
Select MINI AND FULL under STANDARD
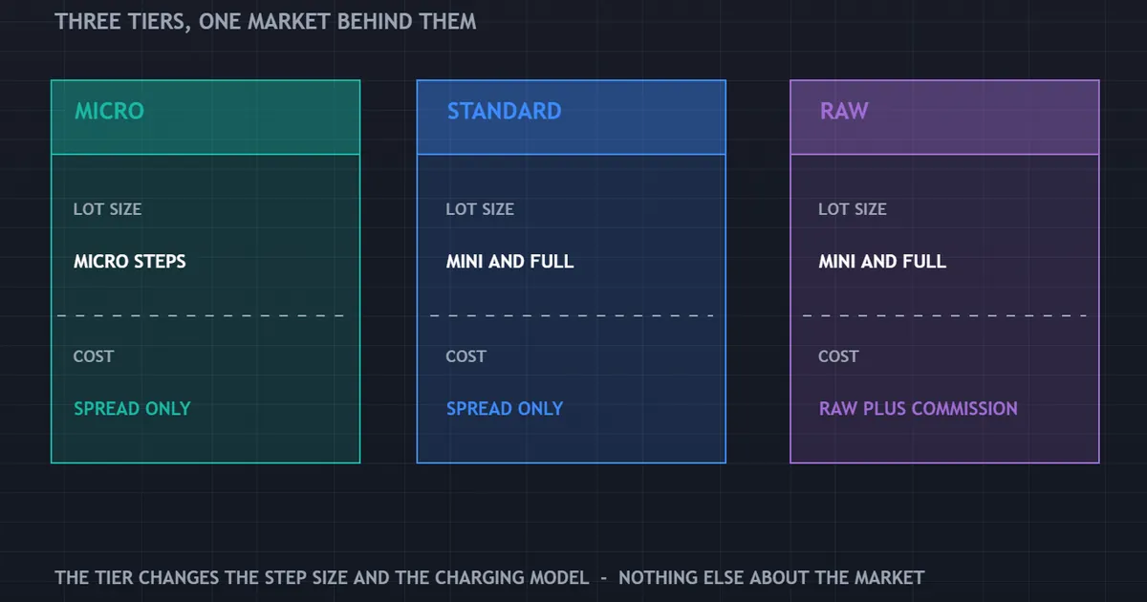click(509, 261)
